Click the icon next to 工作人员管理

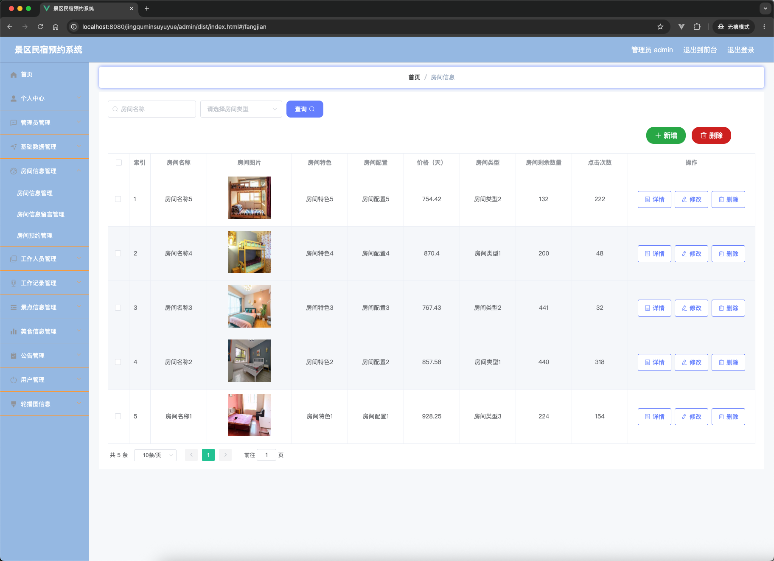[14, 259]
